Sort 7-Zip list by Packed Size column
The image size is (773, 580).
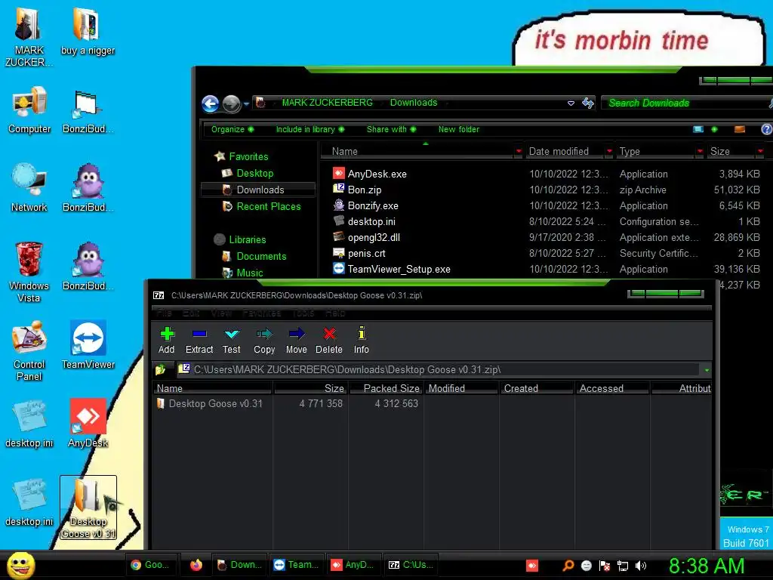[x=386, y=388]
